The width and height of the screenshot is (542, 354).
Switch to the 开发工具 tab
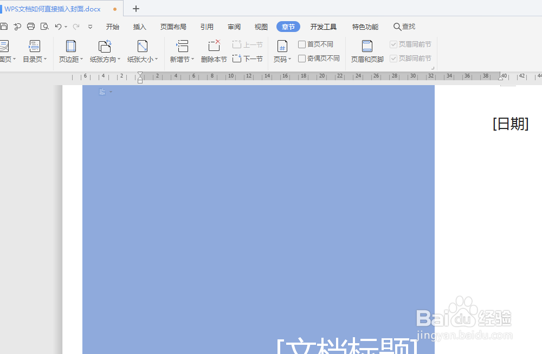[323, 27]
